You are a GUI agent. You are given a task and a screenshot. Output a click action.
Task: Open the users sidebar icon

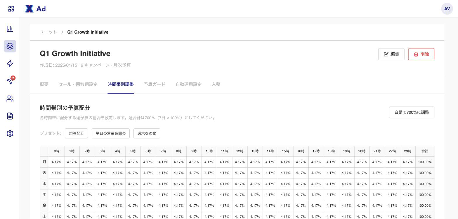10,99
